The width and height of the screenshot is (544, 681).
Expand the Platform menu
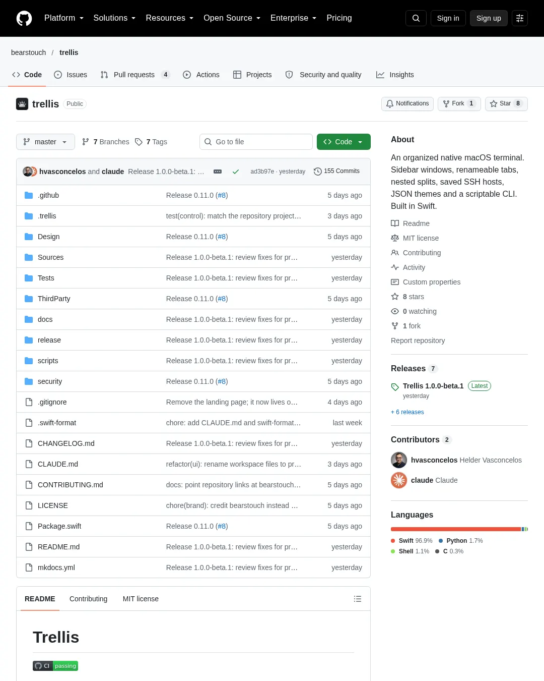(x=64, y=18)
